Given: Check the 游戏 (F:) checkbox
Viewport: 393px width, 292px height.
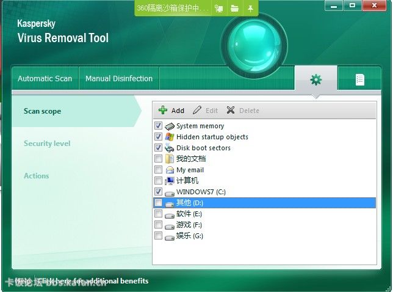Looking at the screenshot, I should (x=158, y=225).
